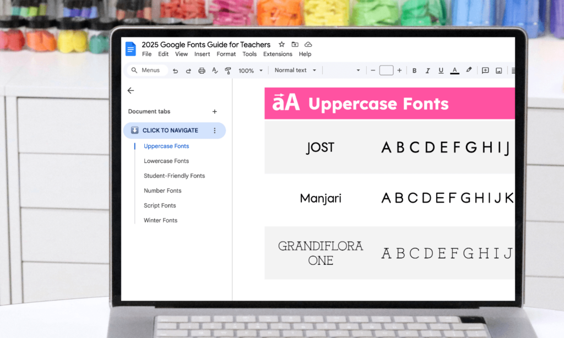Screen dimensions: 564x338
Task: Click the font size field
Action: coord(386,70)
